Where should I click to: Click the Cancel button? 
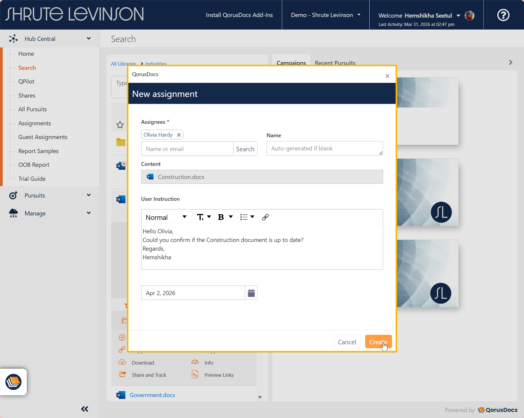(347, 342)
